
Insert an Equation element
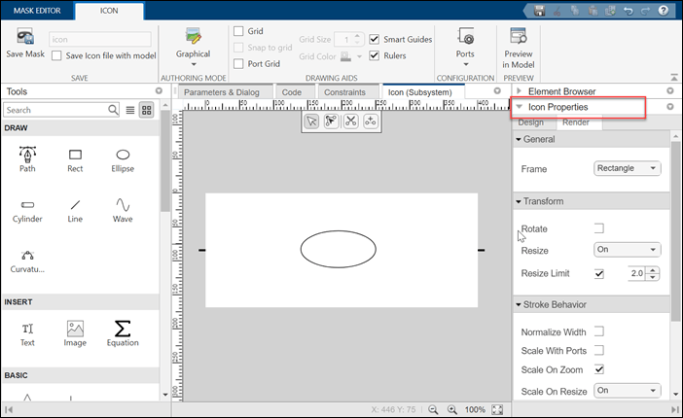pyautogui.click(x=123, y=334)
